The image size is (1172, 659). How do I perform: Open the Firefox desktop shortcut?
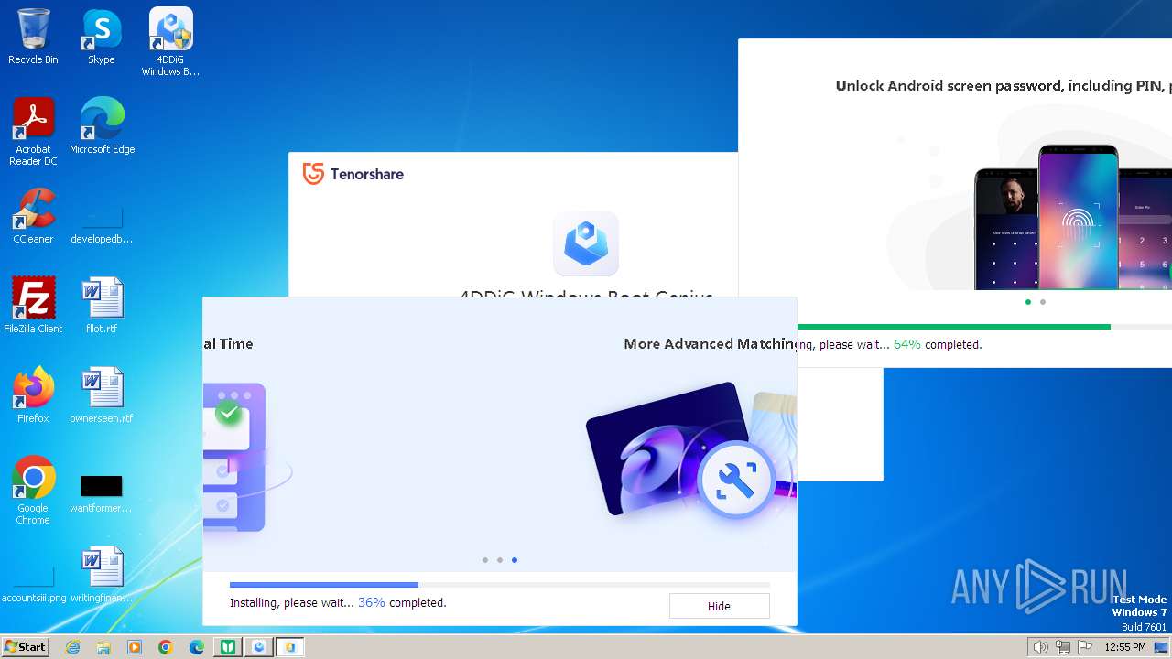click(33, 395)
